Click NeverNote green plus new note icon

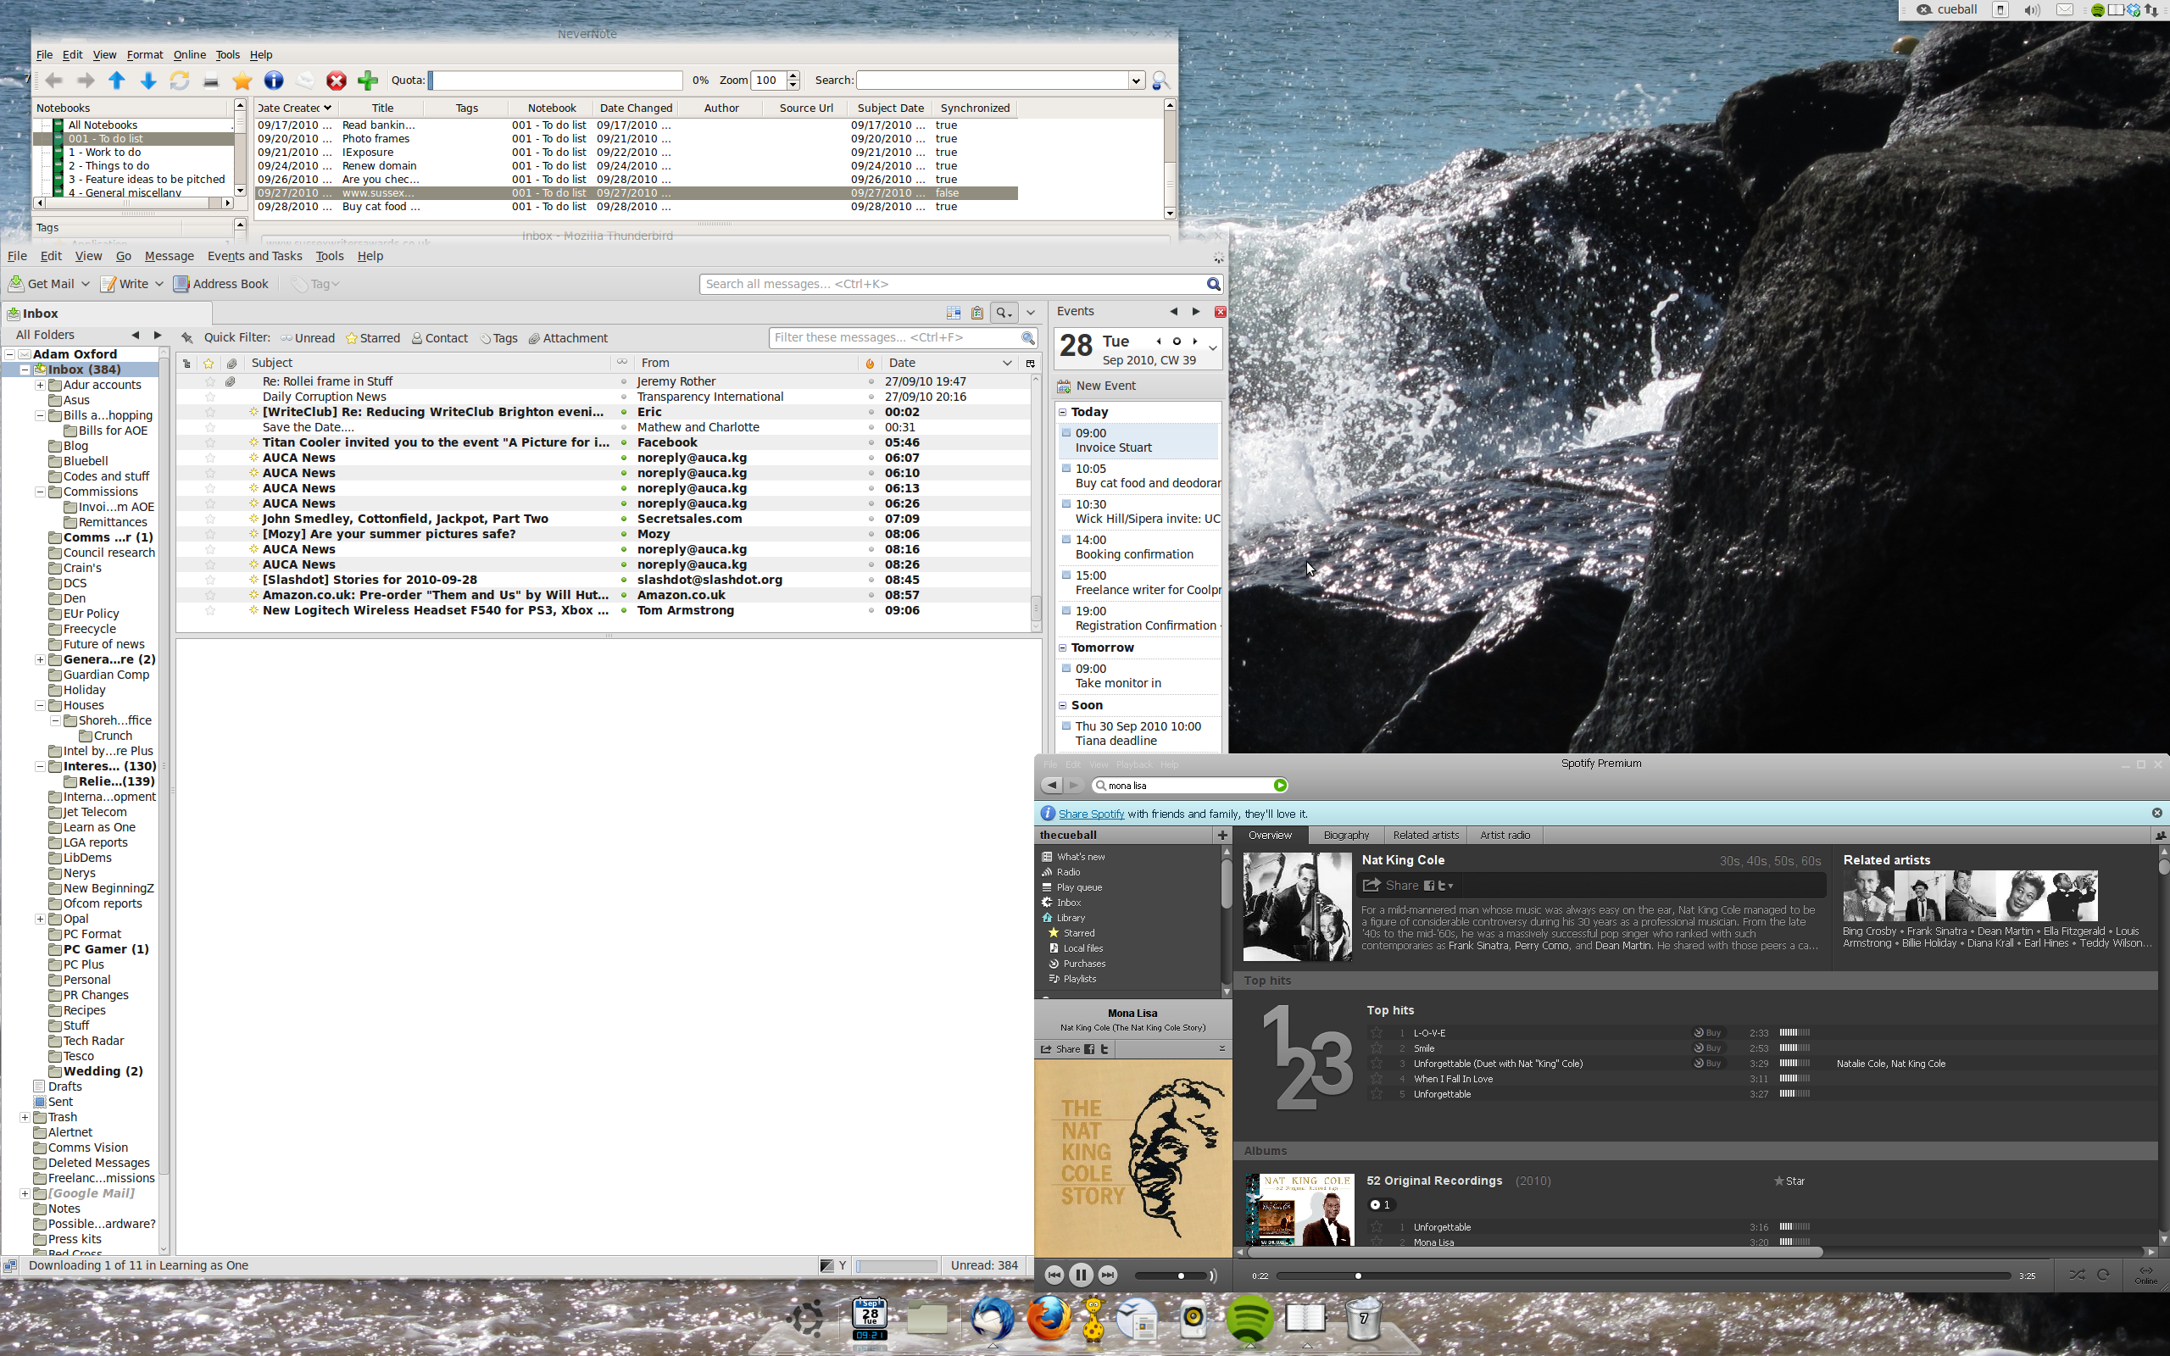368,81
